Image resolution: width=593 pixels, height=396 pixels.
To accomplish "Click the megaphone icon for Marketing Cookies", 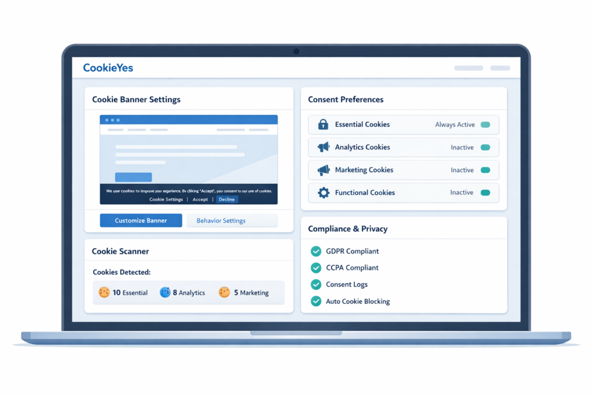I will [323, 170].
